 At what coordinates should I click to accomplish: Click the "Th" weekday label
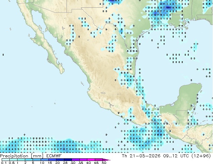(x=124, y=156)
